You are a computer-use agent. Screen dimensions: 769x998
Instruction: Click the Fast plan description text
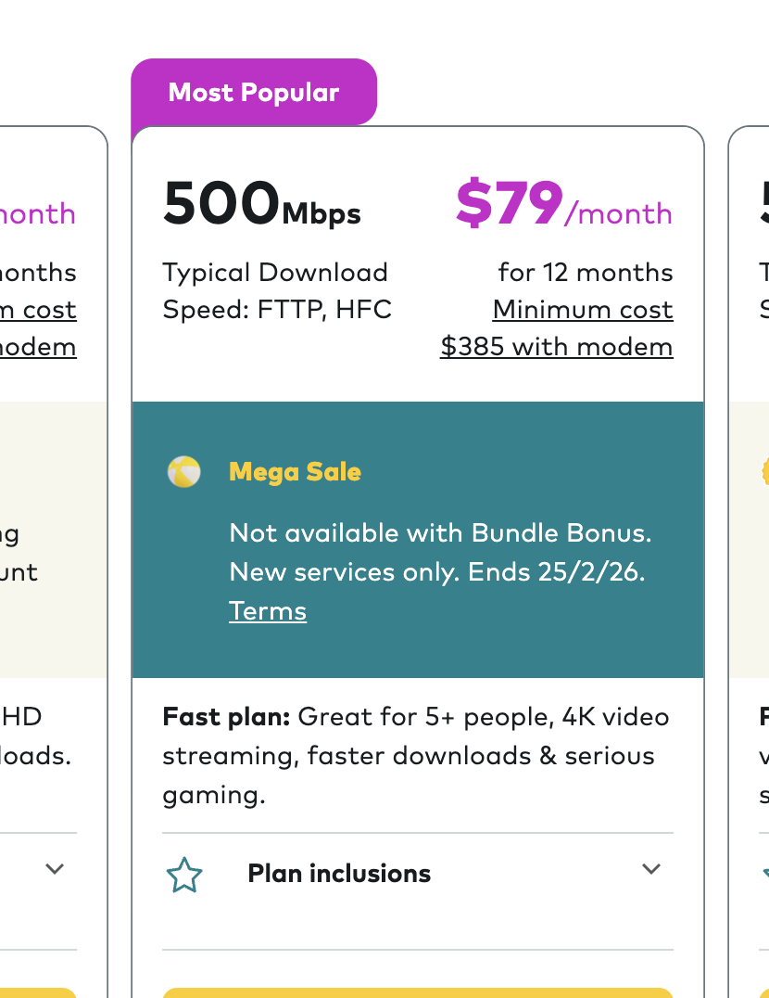point(415,755)
